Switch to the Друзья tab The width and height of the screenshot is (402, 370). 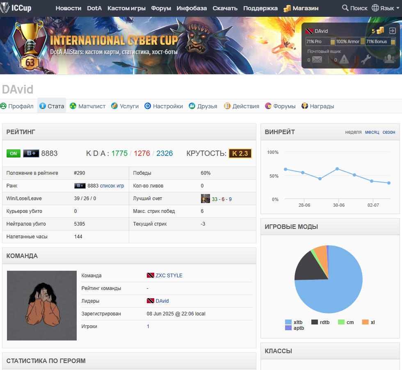point(203,106)
